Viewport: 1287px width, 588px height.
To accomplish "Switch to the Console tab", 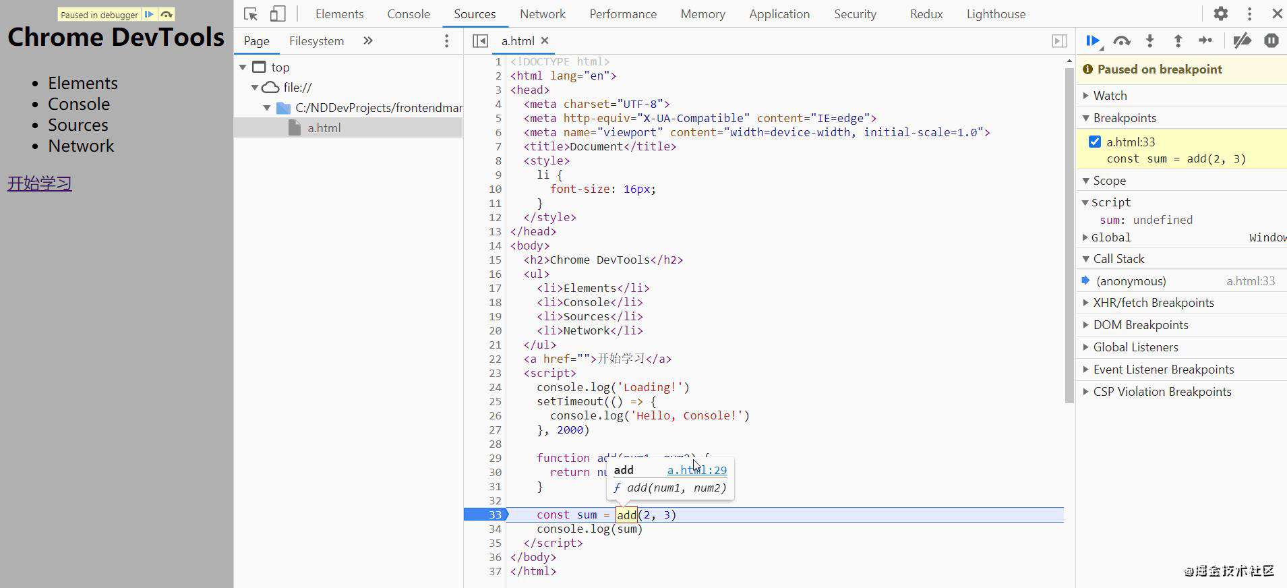I will point(409,14).
